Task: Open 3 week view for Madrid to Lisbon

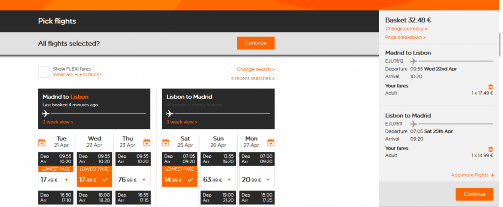Action: coord(58,122)
